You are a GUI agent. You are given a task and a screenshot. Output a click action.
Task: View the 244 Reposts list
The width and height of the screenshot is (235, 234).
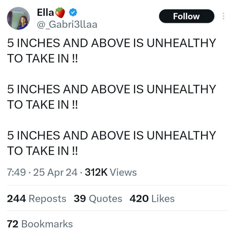pyautogui.click(x=36, y=199)
